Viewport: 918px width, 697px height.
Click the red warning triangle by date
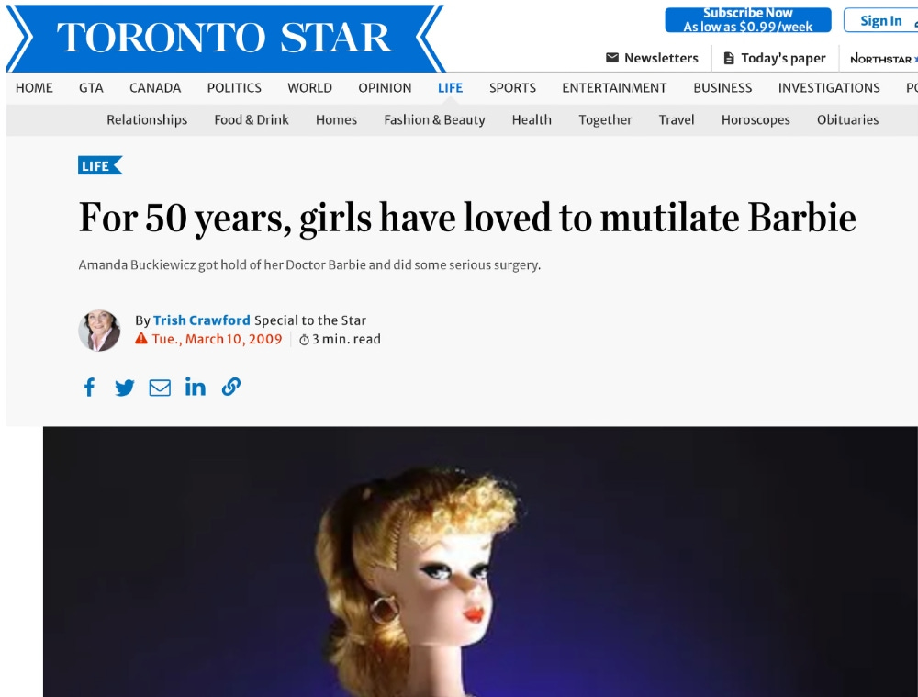(x=141, y=339)
